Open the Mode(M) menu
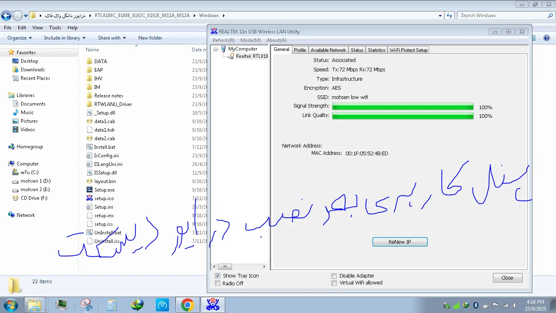Screen dimensions: 556x313 coord(250,40)
